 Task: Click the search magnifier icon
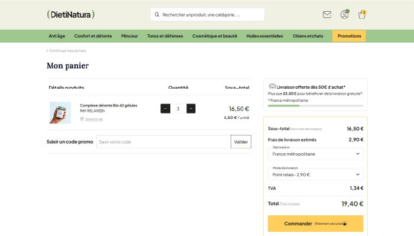[x=157, y=15]
